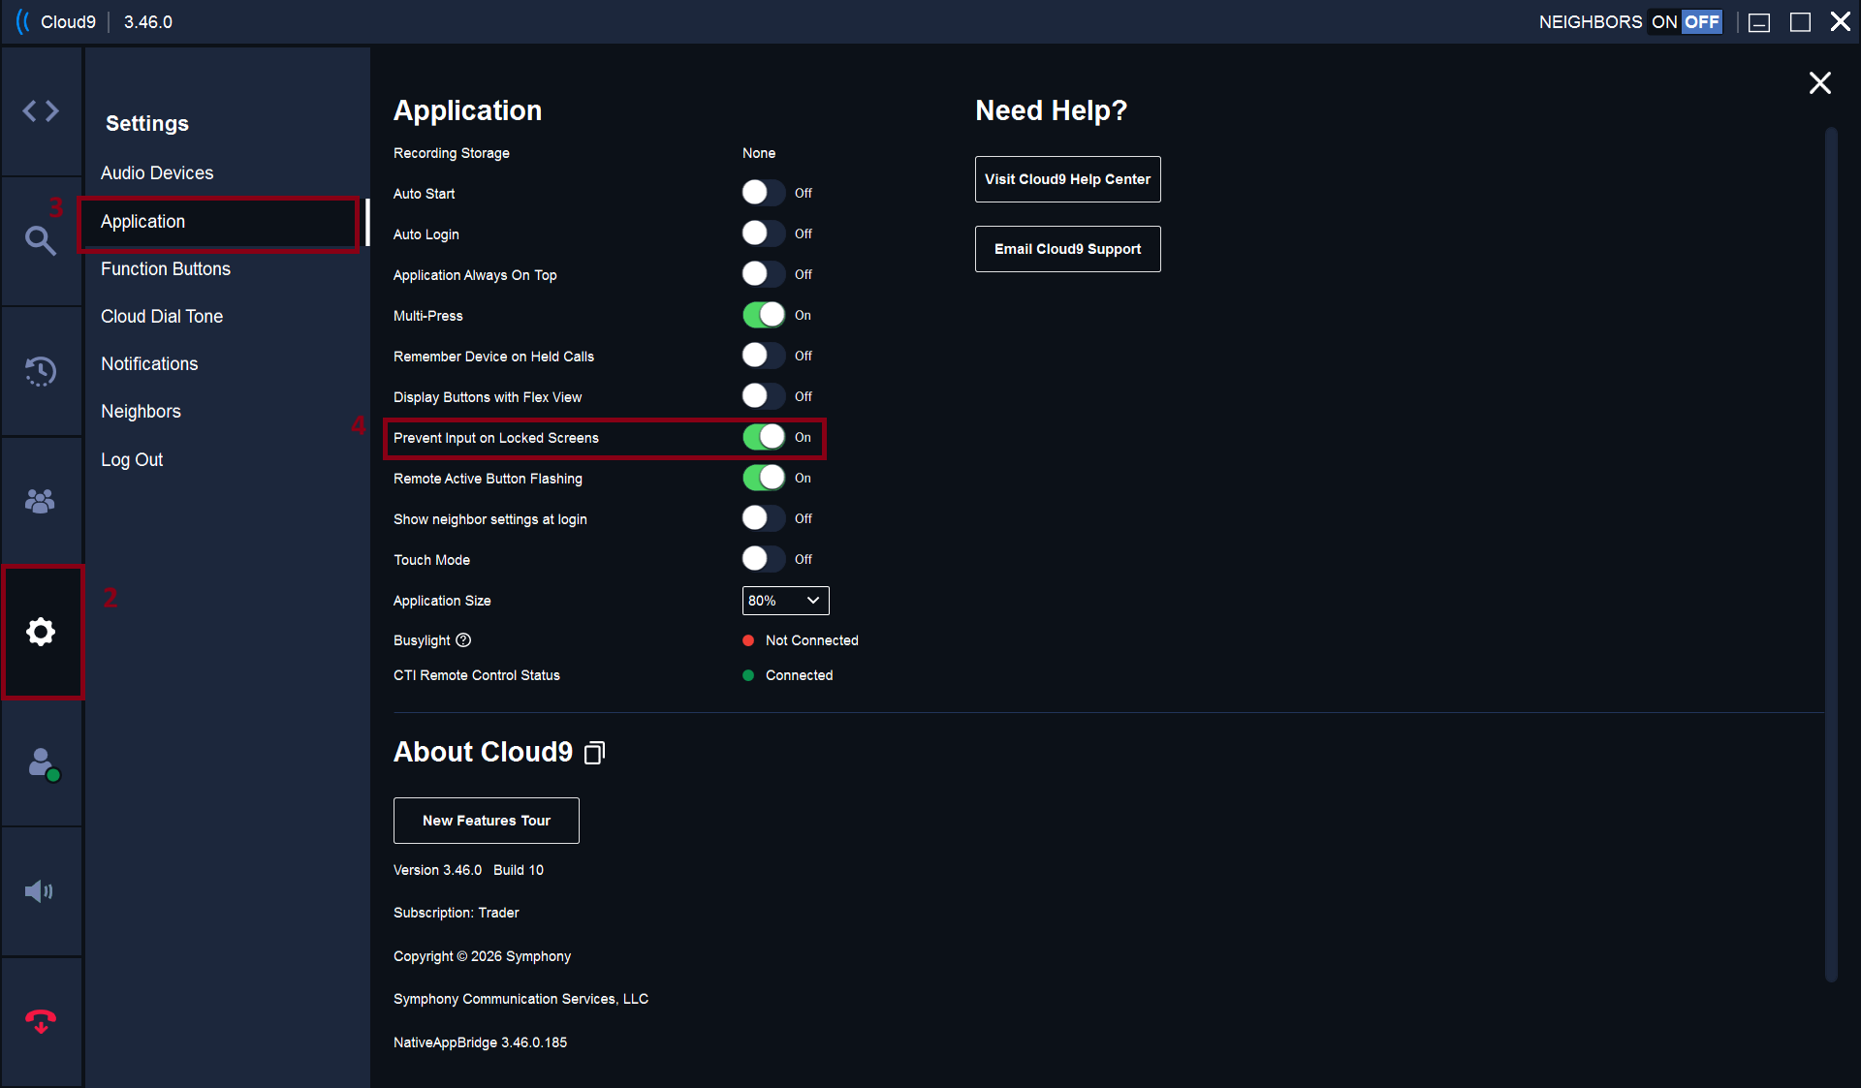Open the search magnifier in sidebar
Viewport: 1861px width, 1088px height.
point(40,240)
